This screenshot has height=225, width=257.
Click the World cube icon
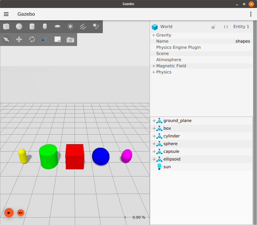(154, 27)
